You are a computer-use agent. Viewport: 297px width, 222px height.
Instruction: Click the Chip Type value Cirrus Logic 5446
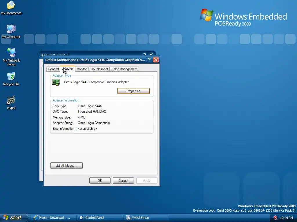[90, 106]
